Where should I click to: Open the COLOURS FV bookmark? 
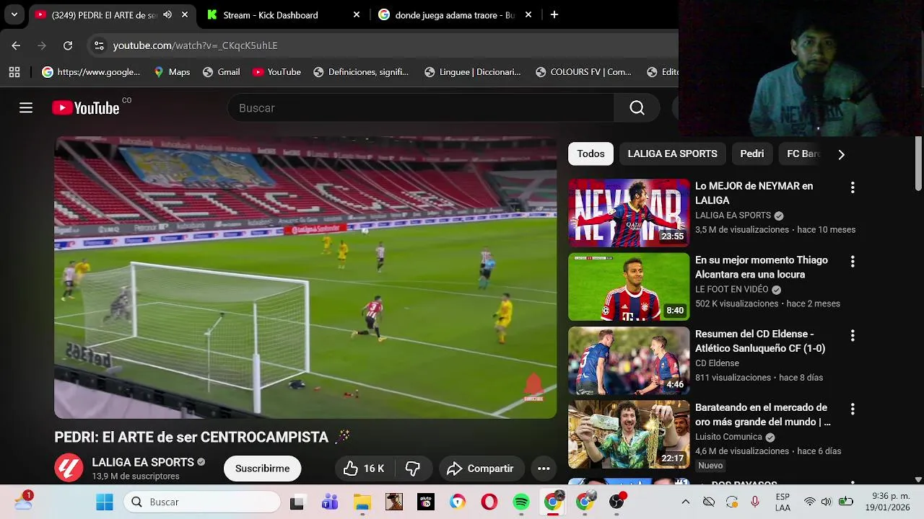coord(583,72)
